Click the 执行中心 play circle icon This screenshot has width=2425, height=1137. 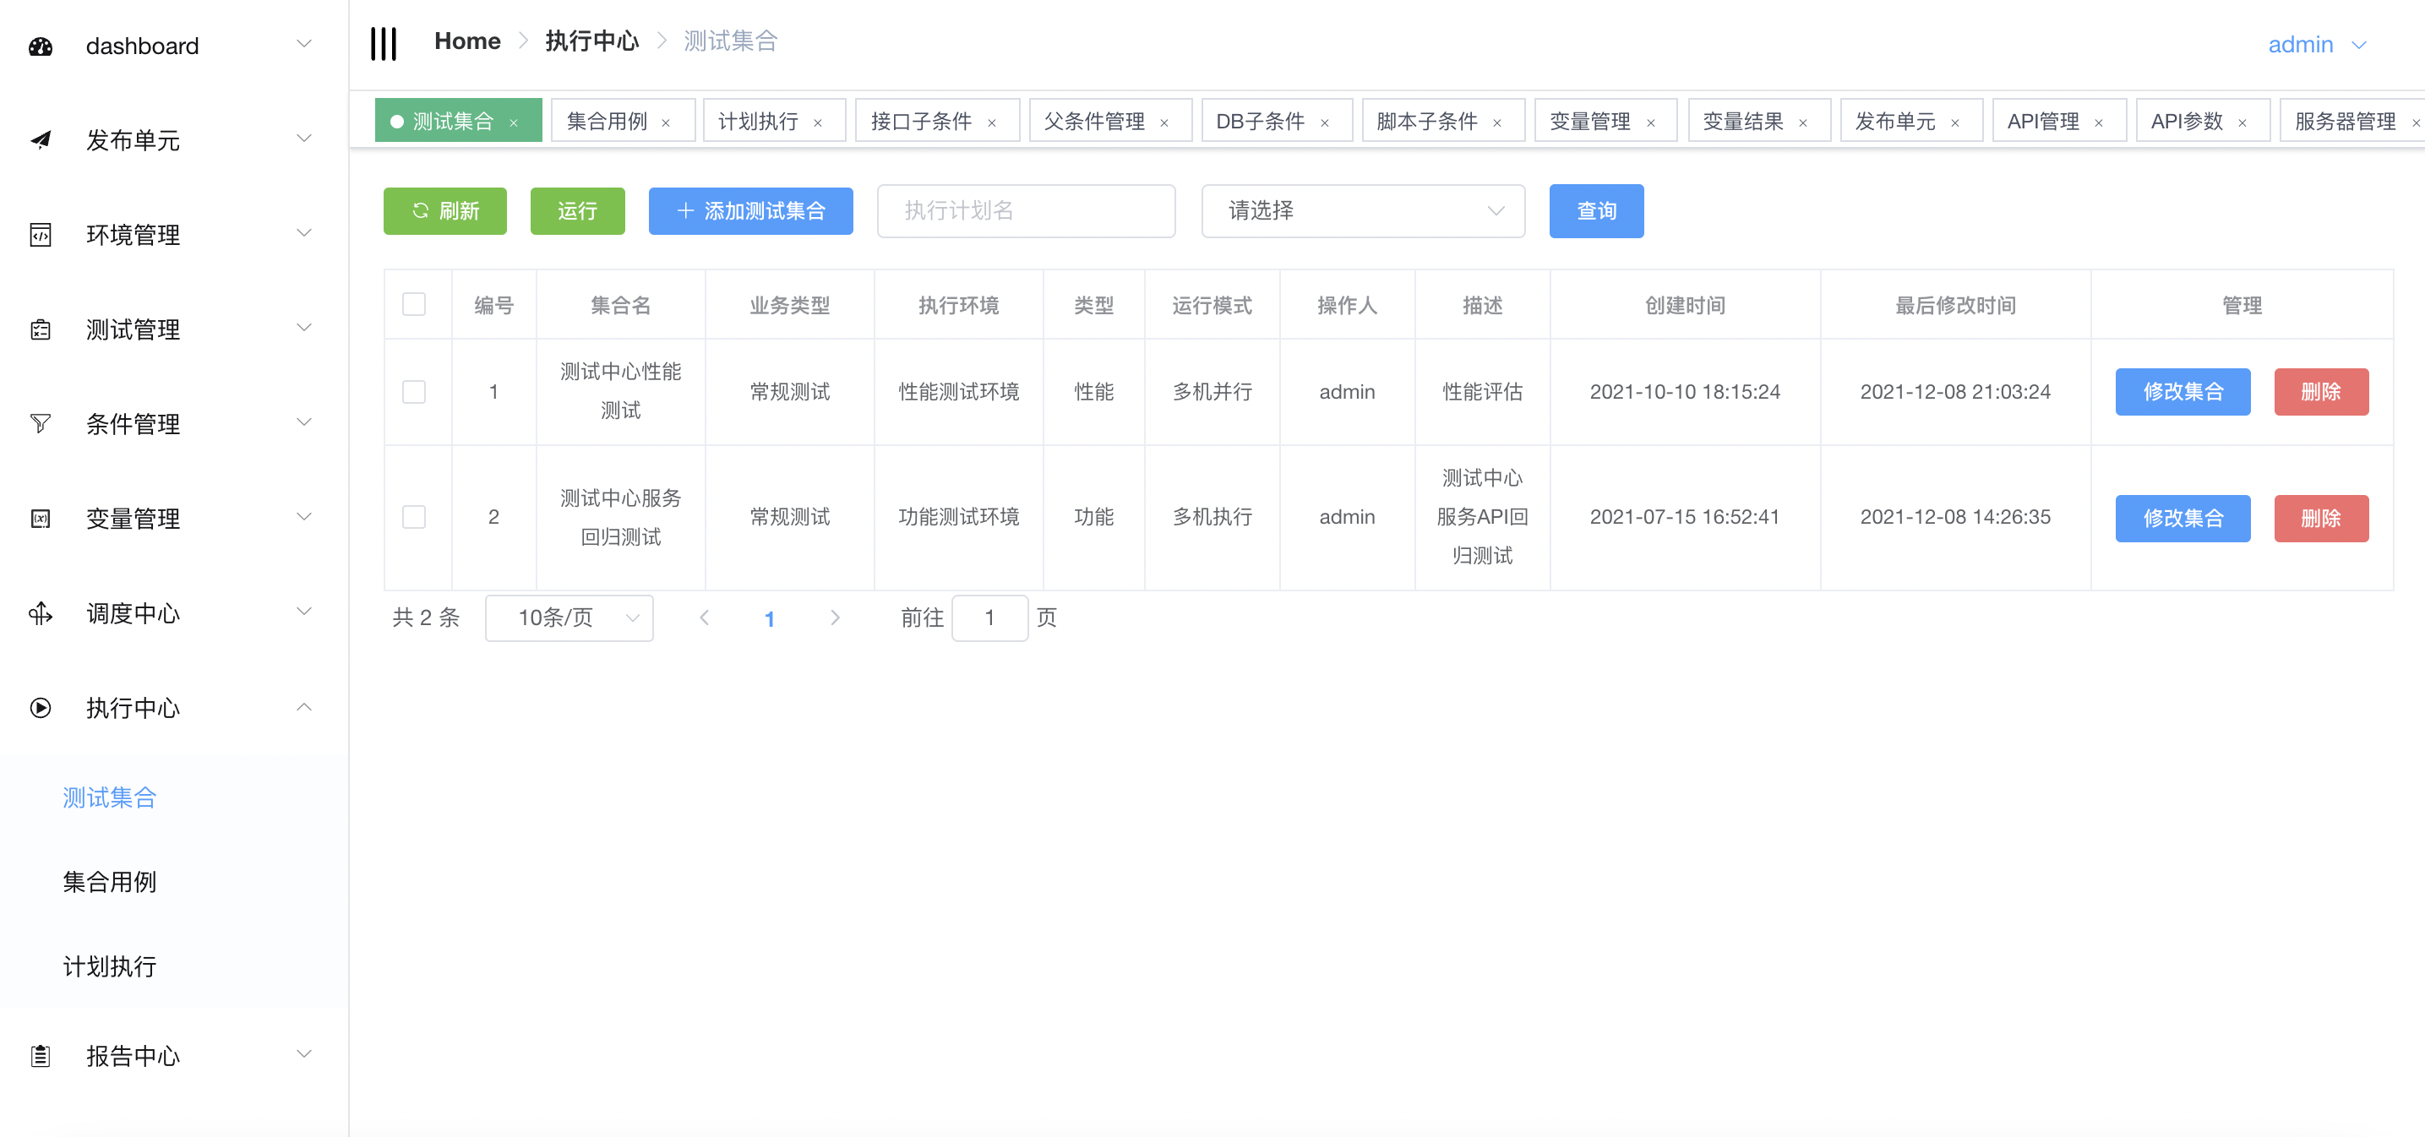[41, 708]
